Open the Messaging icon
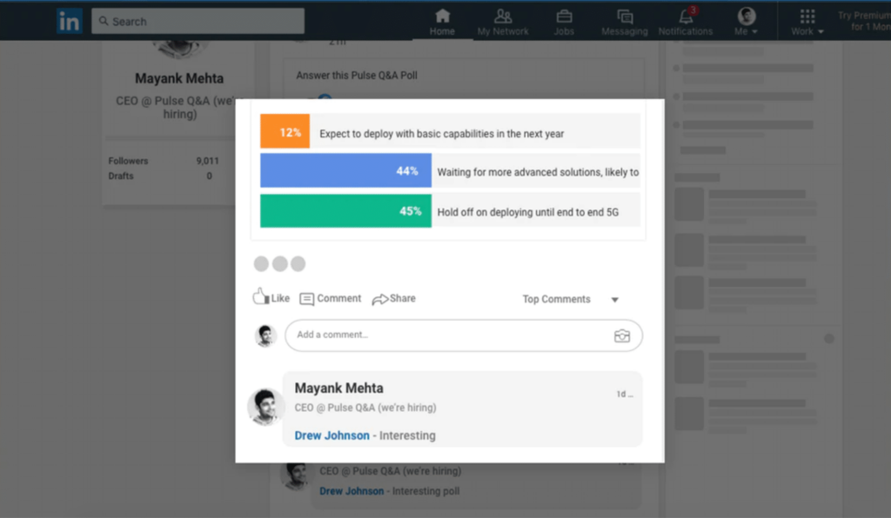The image size is (891, 518). coord(625,22)
